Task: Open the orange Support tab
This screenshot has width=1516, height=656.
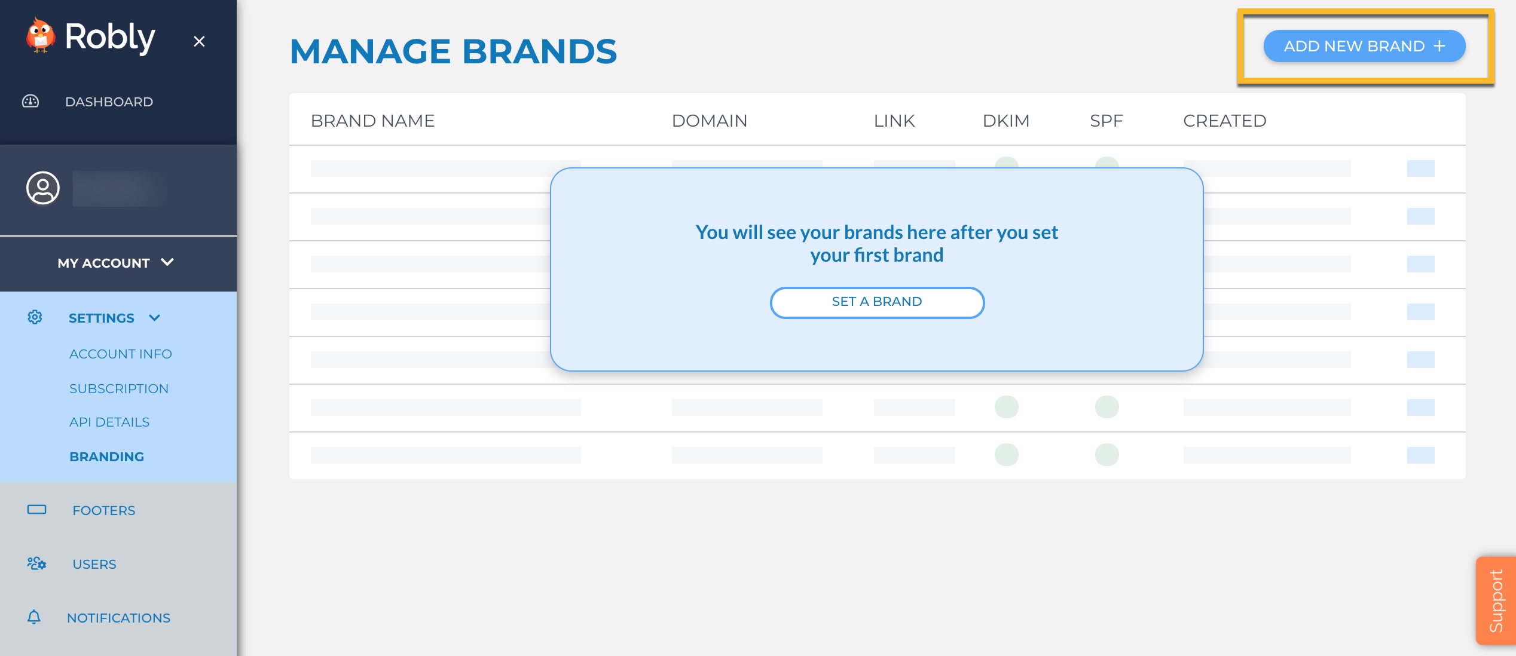Action: point(1497,600)
